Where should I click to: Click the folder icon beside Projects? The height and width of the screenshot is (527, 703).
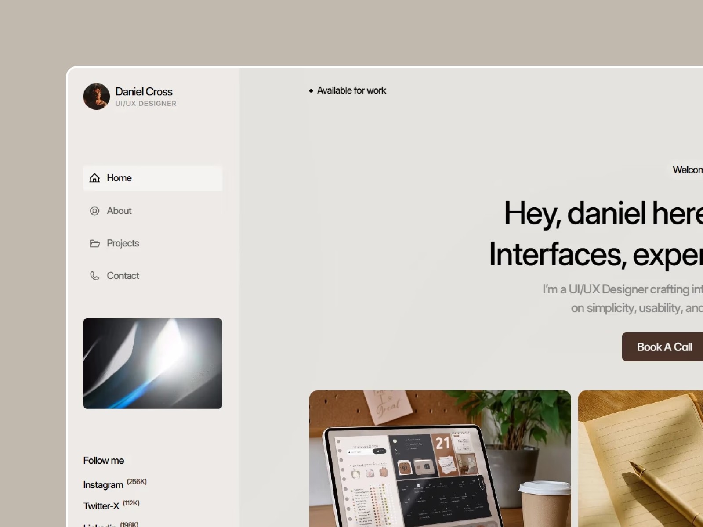pos(95,243)
